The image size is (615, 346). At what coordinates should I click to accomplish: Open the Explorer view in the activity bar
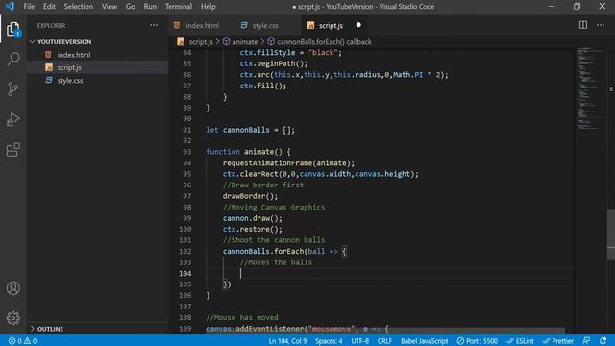pyautogui.click(x=12, y=29)
